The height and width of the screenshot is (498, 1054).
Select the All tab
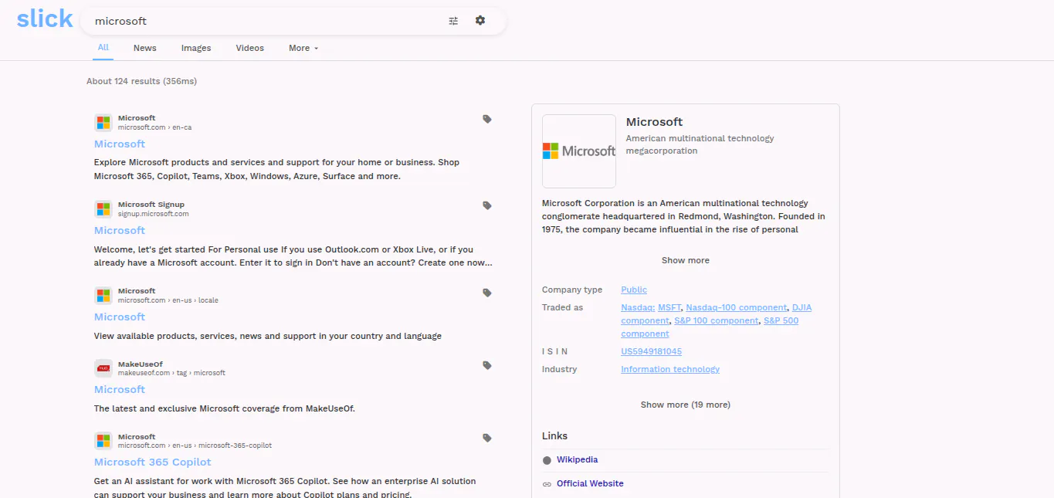point(103,47)
